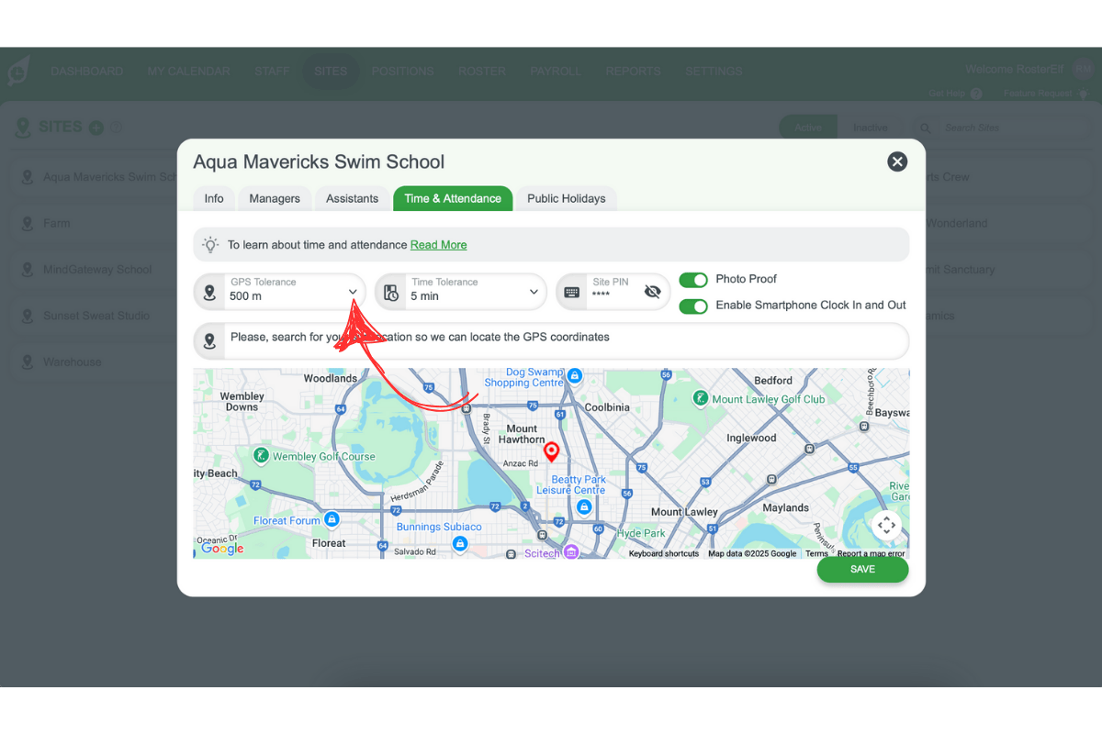Switch to the Public Holidays tab

coord(566,198)
